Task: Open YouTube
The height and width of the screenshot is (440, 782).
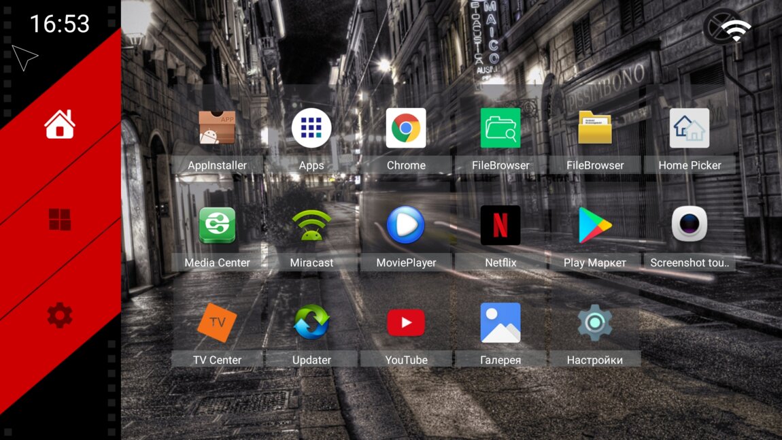Action: click(x=406, y=323)
